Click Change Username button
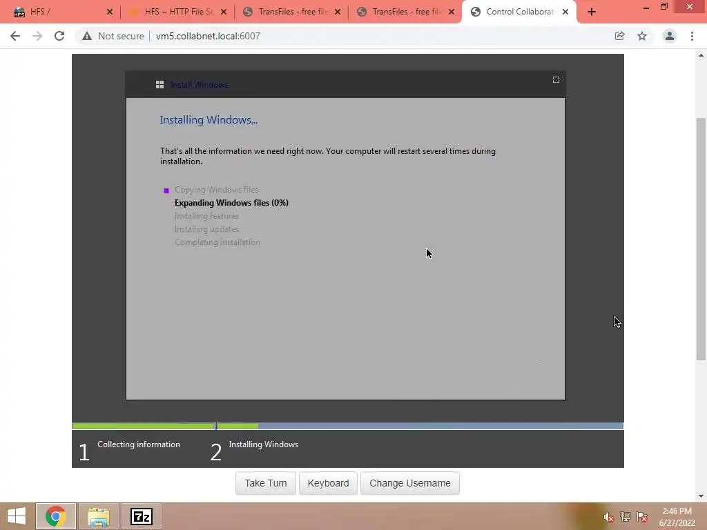 coord(410,483)
